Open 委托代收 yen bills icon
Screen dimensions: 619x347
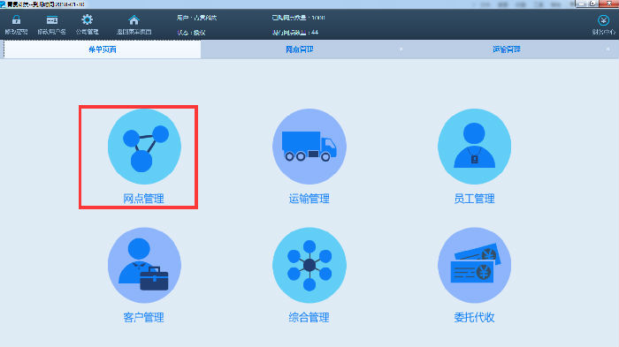pyautogui.click(x=474, y=265)
